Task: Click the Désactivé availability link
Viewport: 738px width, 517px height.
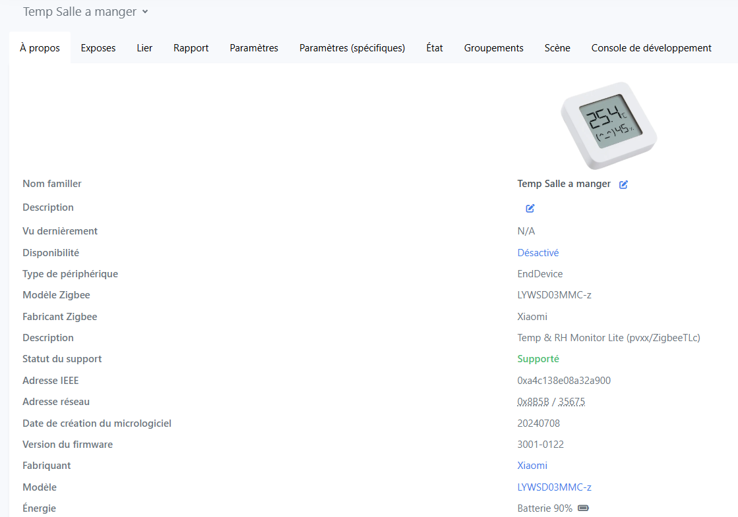Action: click(538, 253)
